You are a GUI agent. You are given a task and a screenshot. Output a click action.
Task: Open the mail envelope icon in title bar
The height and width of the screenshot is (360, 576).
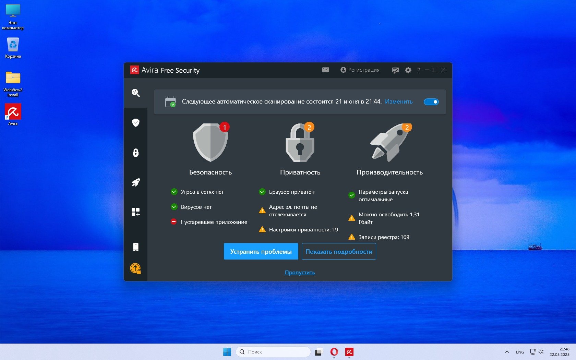325,70
